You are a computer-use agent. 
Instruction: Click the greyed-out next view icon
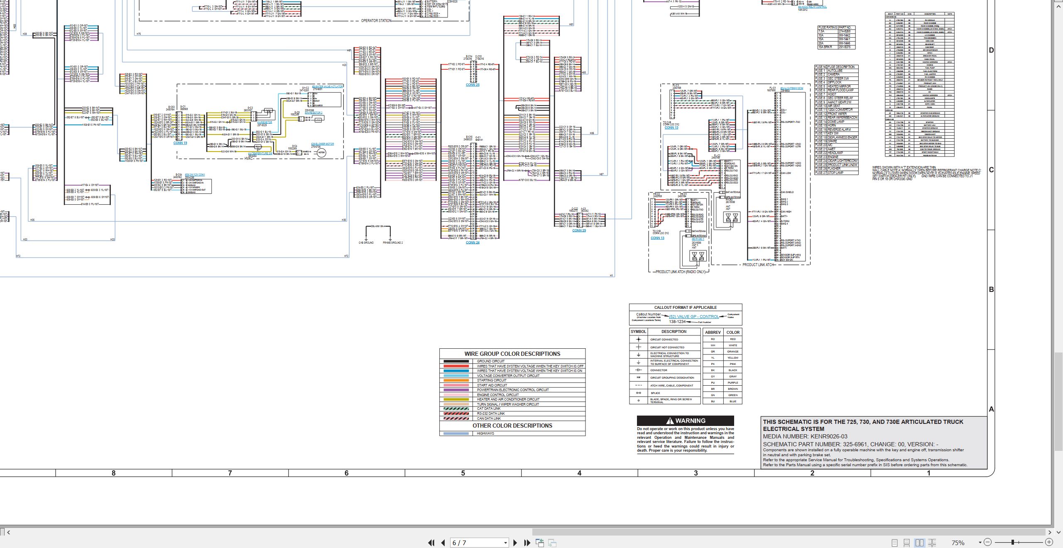[552, 543]
